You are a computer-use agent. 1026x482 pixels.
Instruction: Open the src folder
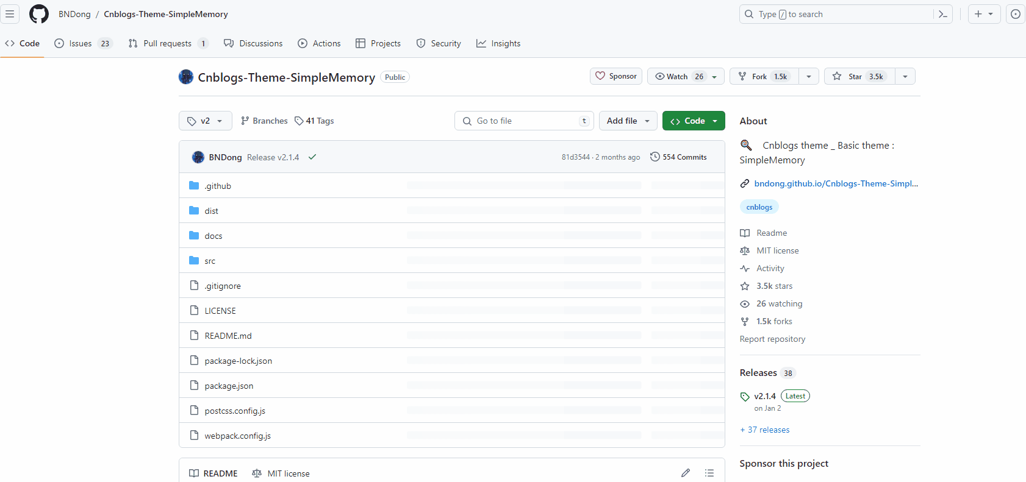(x=210, y=261)
